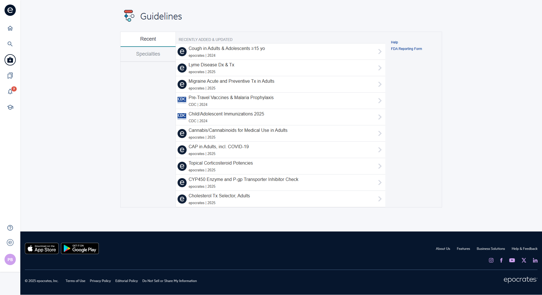The width and height of the screenshot is (542, 295).
Task: Expand Lyme Disease Dx & Tx chevron
Action: point(380,68)
